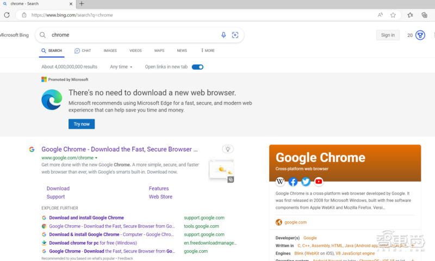435x261 pixels.
Task: Open the YouTube icon in the Google Chrome card
Action: pyautogui.click(x=319, y=182)
